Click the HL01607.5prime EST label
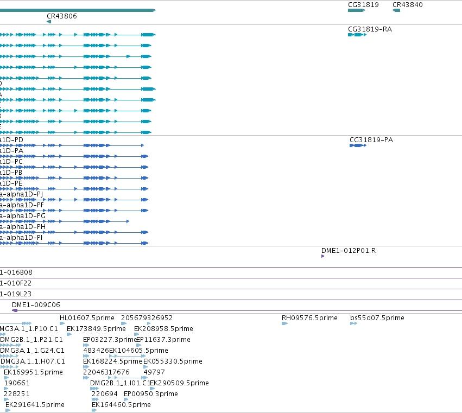This screenshot has width=462, height=413. (87, 318)
